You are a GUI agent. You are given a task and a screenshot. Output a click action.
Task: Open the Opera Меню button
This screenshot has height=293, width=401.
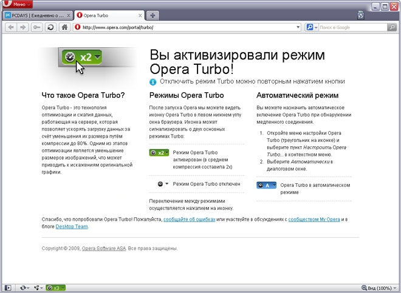(x=17, y=4)
